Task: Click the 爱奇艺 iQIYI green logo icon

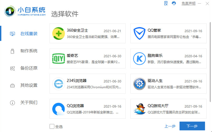Action: (x=59, y=58)
